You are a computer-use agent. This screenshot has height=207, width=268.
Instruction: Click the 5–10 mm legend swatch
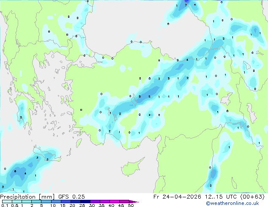[x=46, y=202]
